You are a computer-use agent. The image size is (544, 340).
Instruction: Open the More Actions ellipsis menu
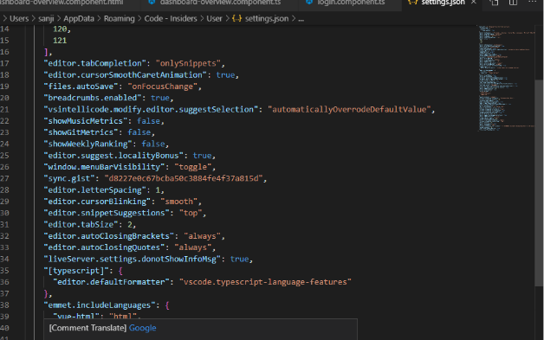pyautogui.click(x=532, y=2)
